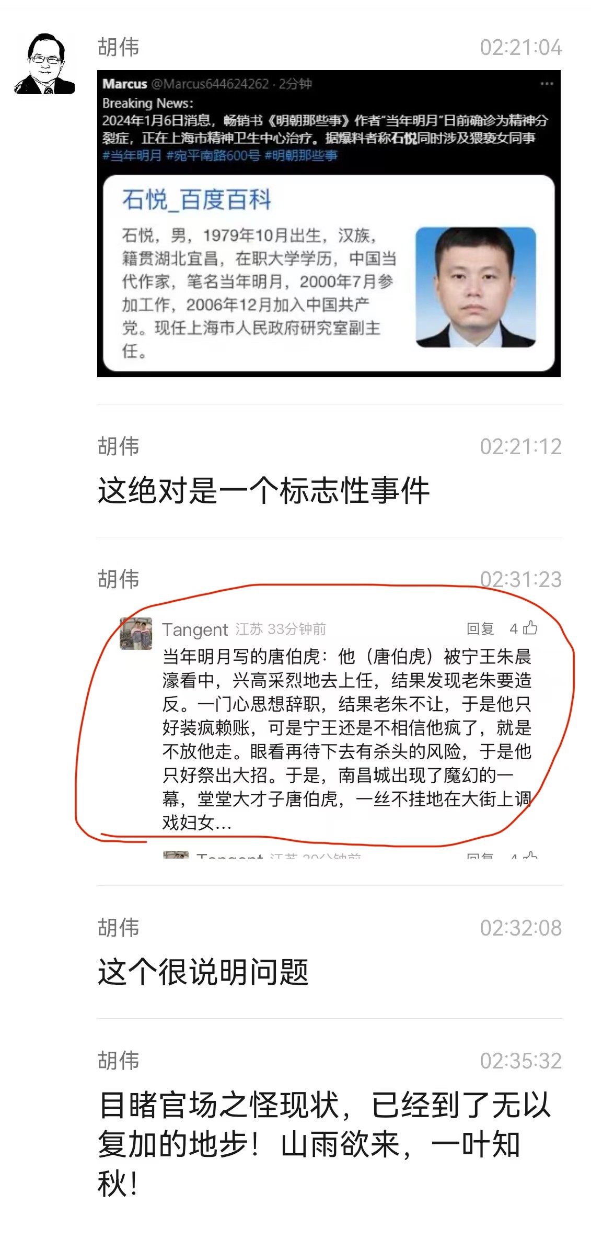The width and height of the screenshot is (591, 1238).
Task: Tap 回复 on the Tangent comment
Action: (x=480, y=628)
